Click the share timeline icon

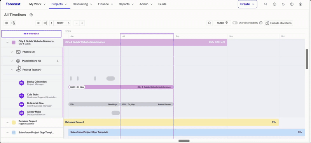click(45, 23)
